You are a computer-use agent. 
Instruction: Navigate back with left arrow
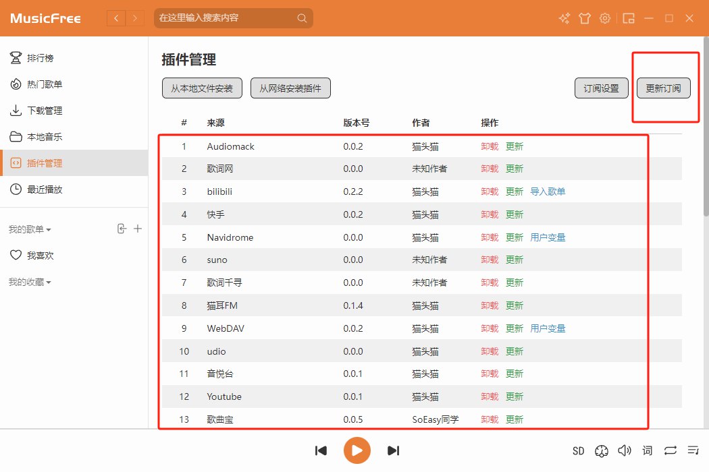116,18
